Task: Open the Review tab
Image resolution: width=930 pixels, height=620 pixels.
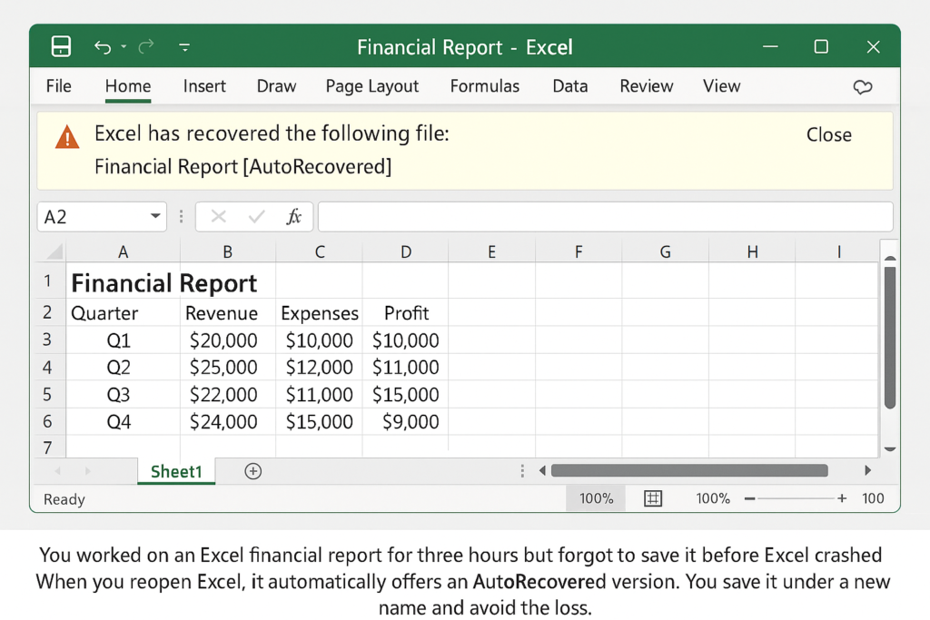Action: tap(647, 86)
